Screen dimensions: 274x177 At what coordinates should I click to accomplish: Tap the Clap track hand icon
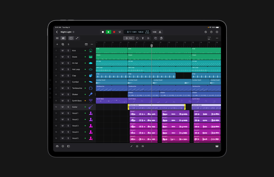pyautogui.click(x=91, y=76)
